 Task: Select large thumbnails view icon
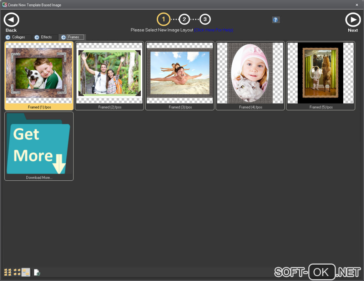click(26, 272)
